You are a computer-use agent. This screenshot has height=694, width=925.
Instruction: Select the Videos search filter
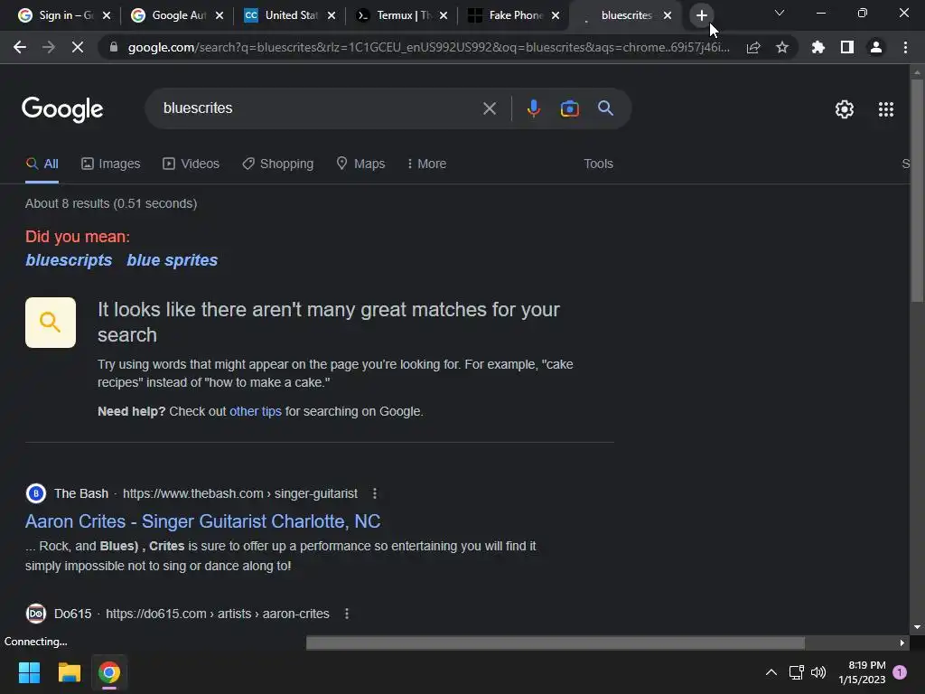pyautogui.click(x=192, y=164)
